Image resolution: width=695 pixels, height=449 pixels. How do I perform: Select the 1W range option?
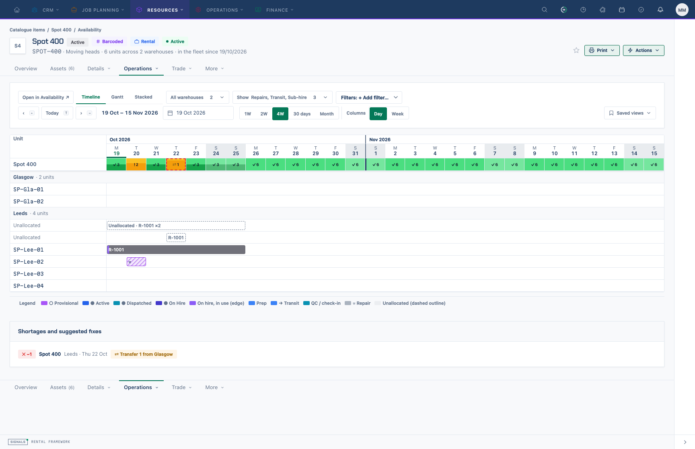click(x=248, y=114)
